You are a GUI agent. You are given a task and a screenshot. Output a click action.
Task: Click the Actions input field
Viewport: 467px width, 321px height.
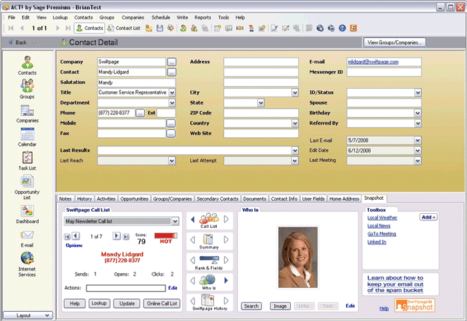click(x=125, y=288)
